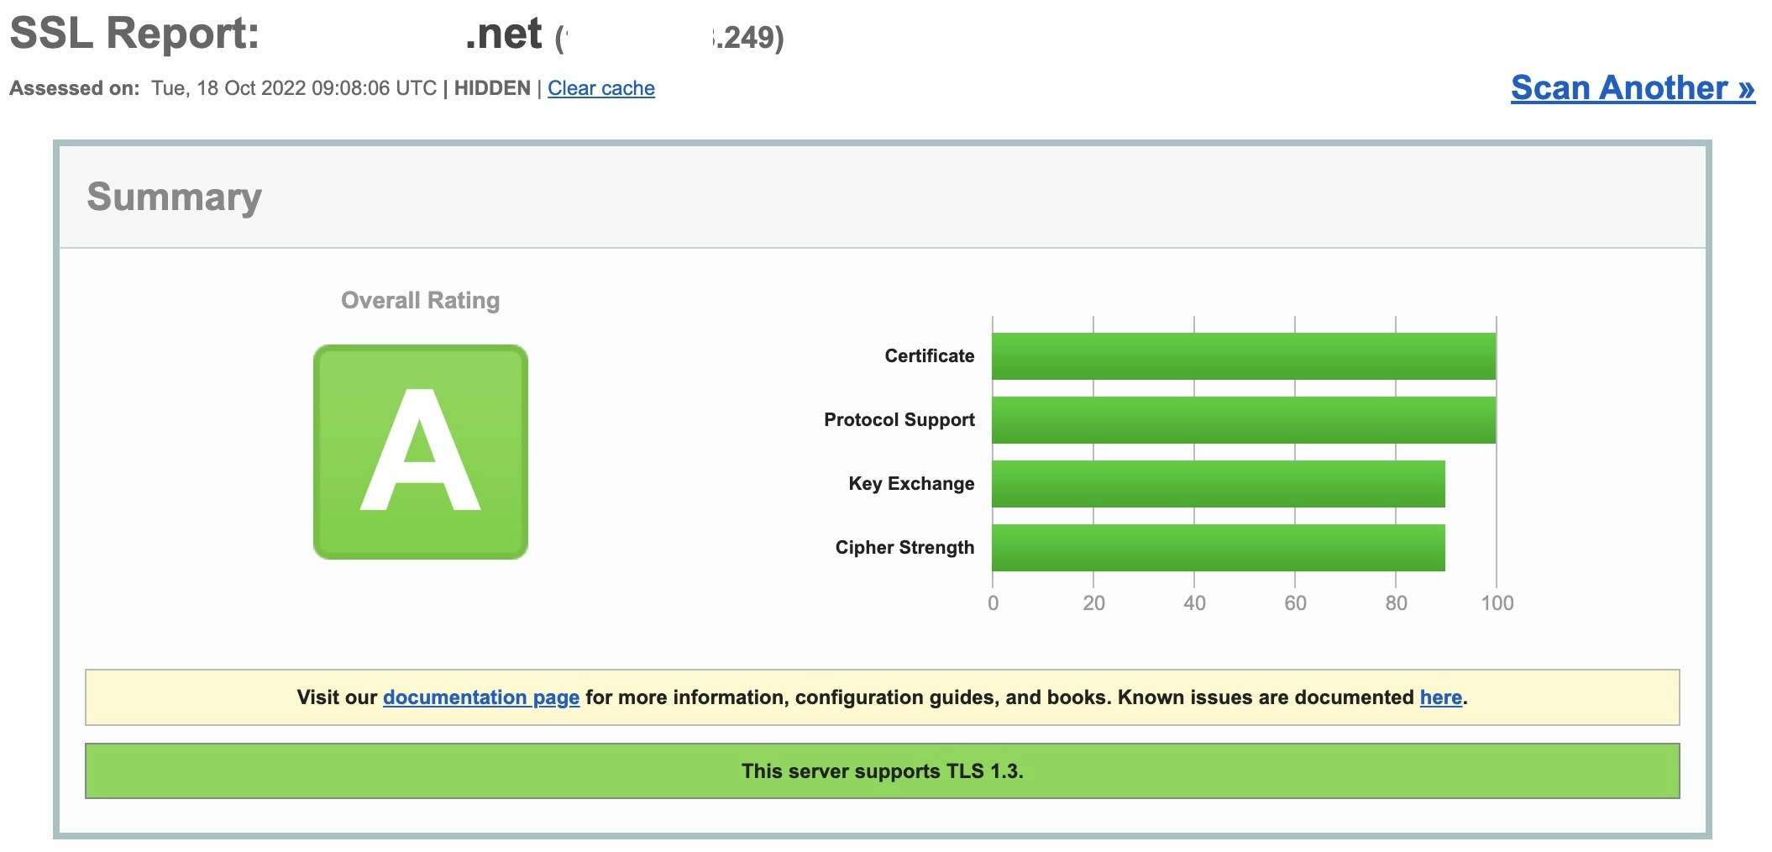Open the documentation page link

[x=480, y=697]
